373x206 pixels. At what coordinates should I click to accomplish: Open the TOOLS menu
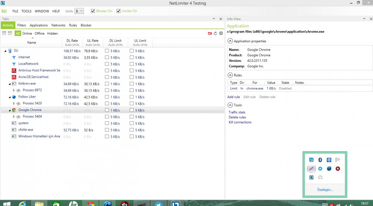click(x=26, y=11)
